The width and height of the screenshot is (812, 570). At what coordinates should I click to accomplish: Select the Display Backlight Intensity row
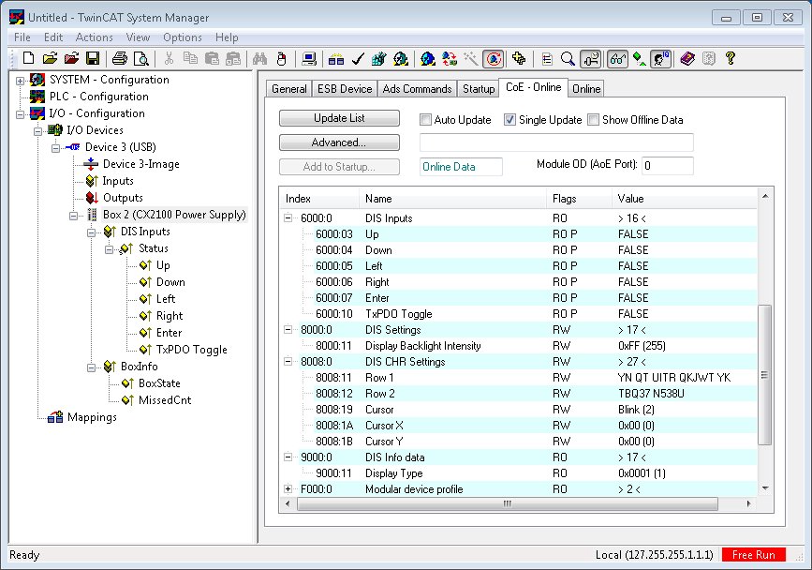coord(518,346)
